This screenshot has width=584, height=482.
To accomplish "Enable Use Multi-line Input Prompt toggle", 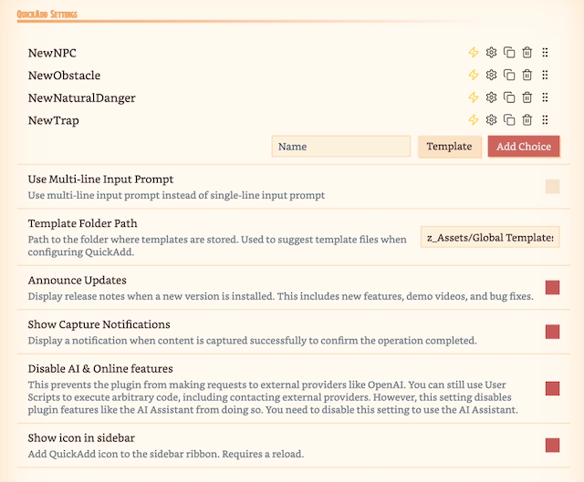I will (552, 186).
